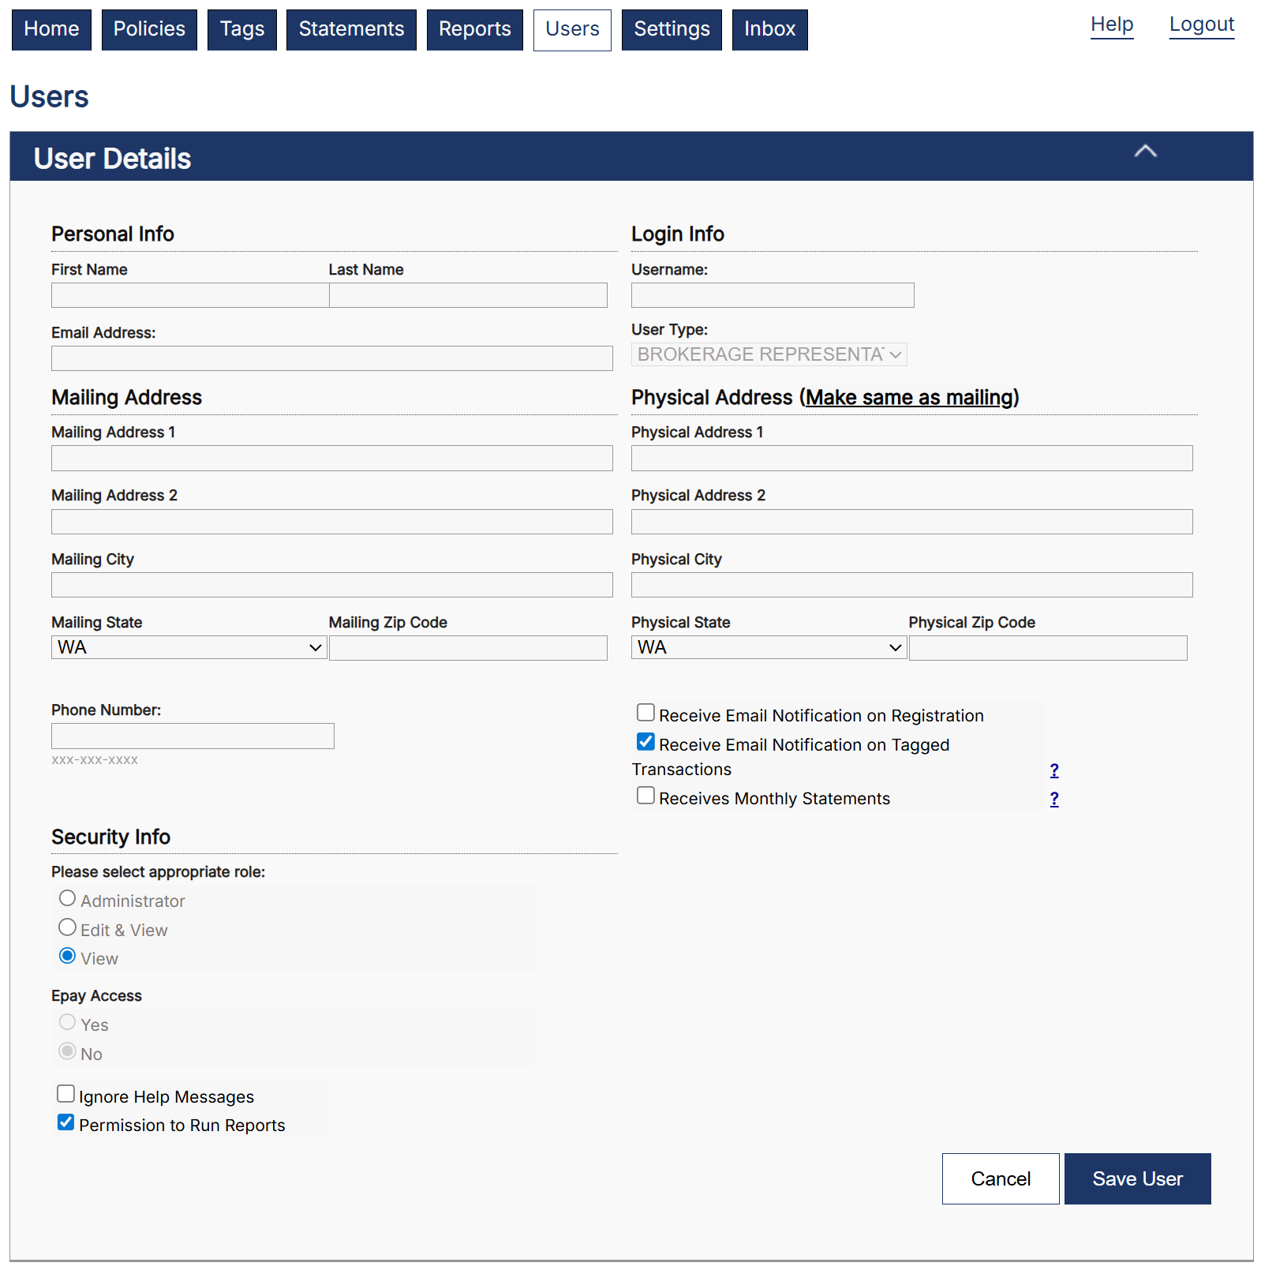Select No for Epay Access
This screenshot has width=1261, height=1270.
point(68,1051)
